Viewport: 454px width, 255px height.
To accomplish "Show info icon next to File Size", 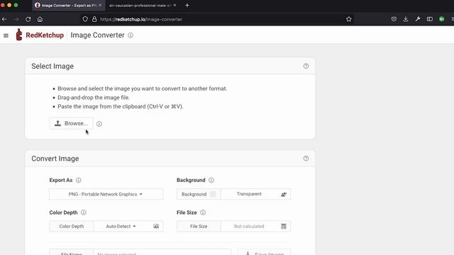I will click(203, 212).
